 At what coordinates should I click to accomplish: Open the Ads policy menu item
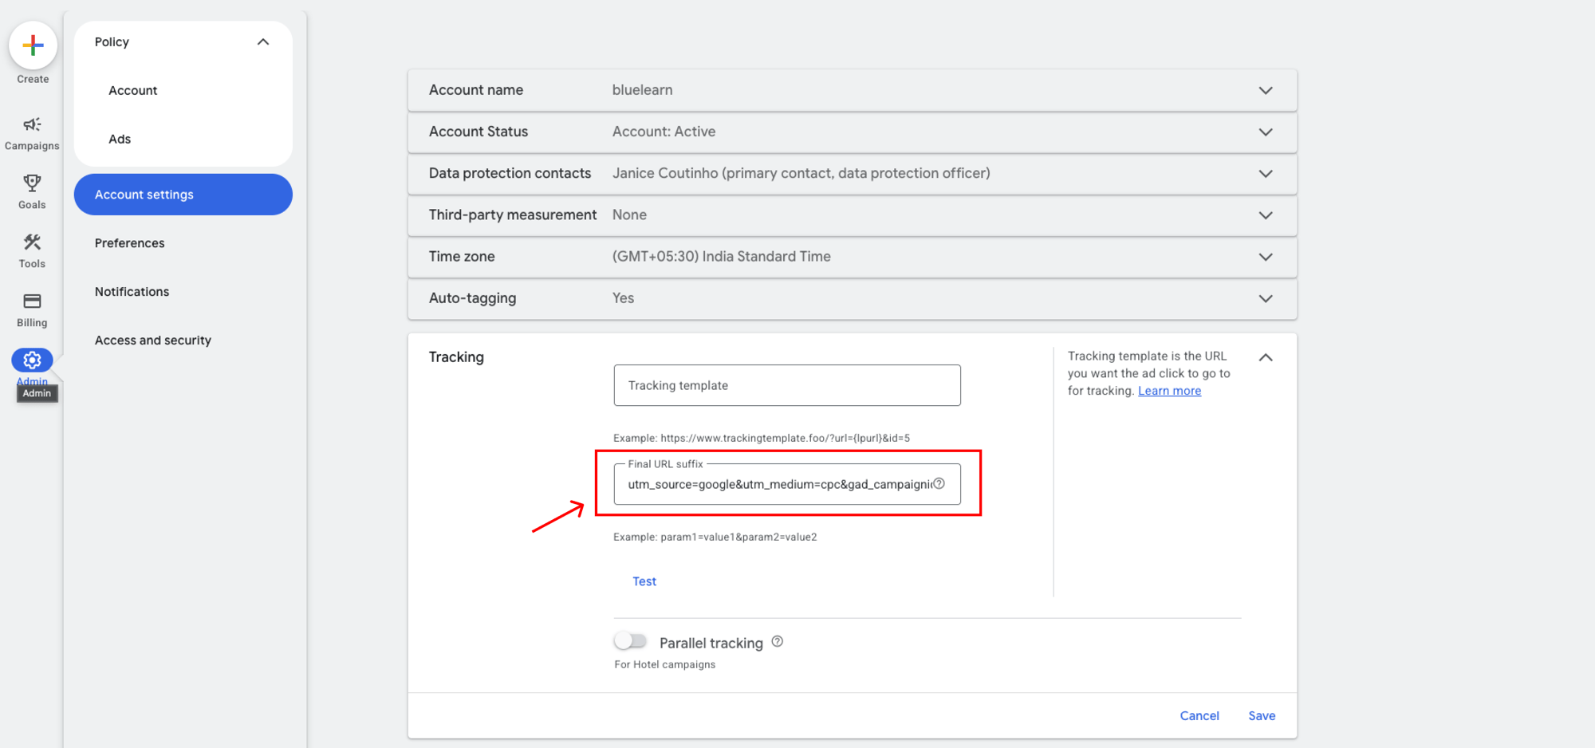point(120,139)
